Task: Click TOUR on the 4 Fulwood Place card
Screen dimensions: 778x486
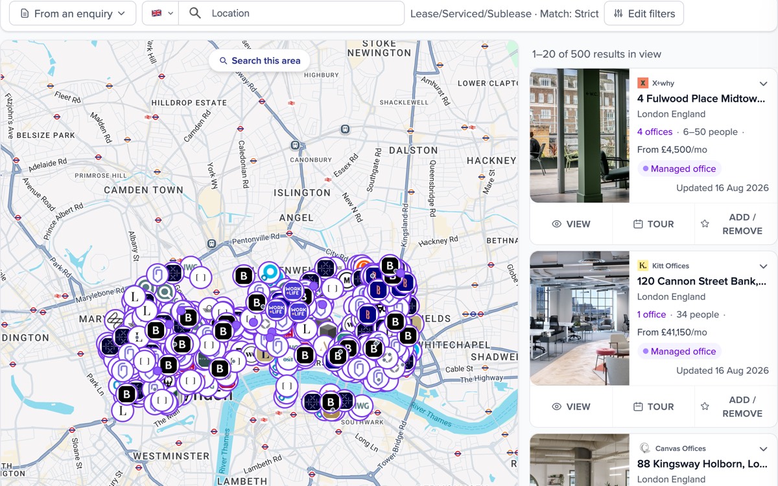Action: (x=654, y=224)
